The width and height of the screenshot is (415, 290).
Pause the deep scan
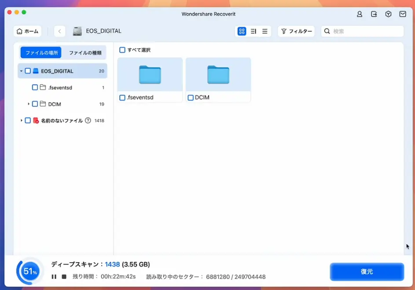click(54, 276)
